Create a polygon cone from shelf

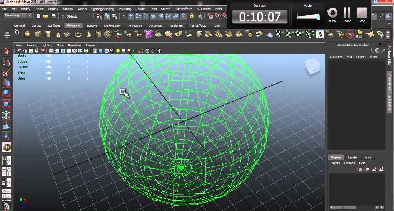(x=58, y=34)
